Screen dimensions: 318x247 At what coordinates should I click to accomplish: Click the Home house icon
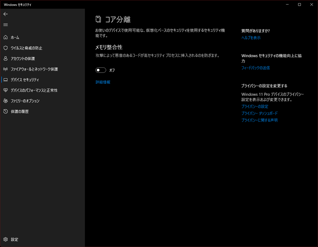coord(6,37)
